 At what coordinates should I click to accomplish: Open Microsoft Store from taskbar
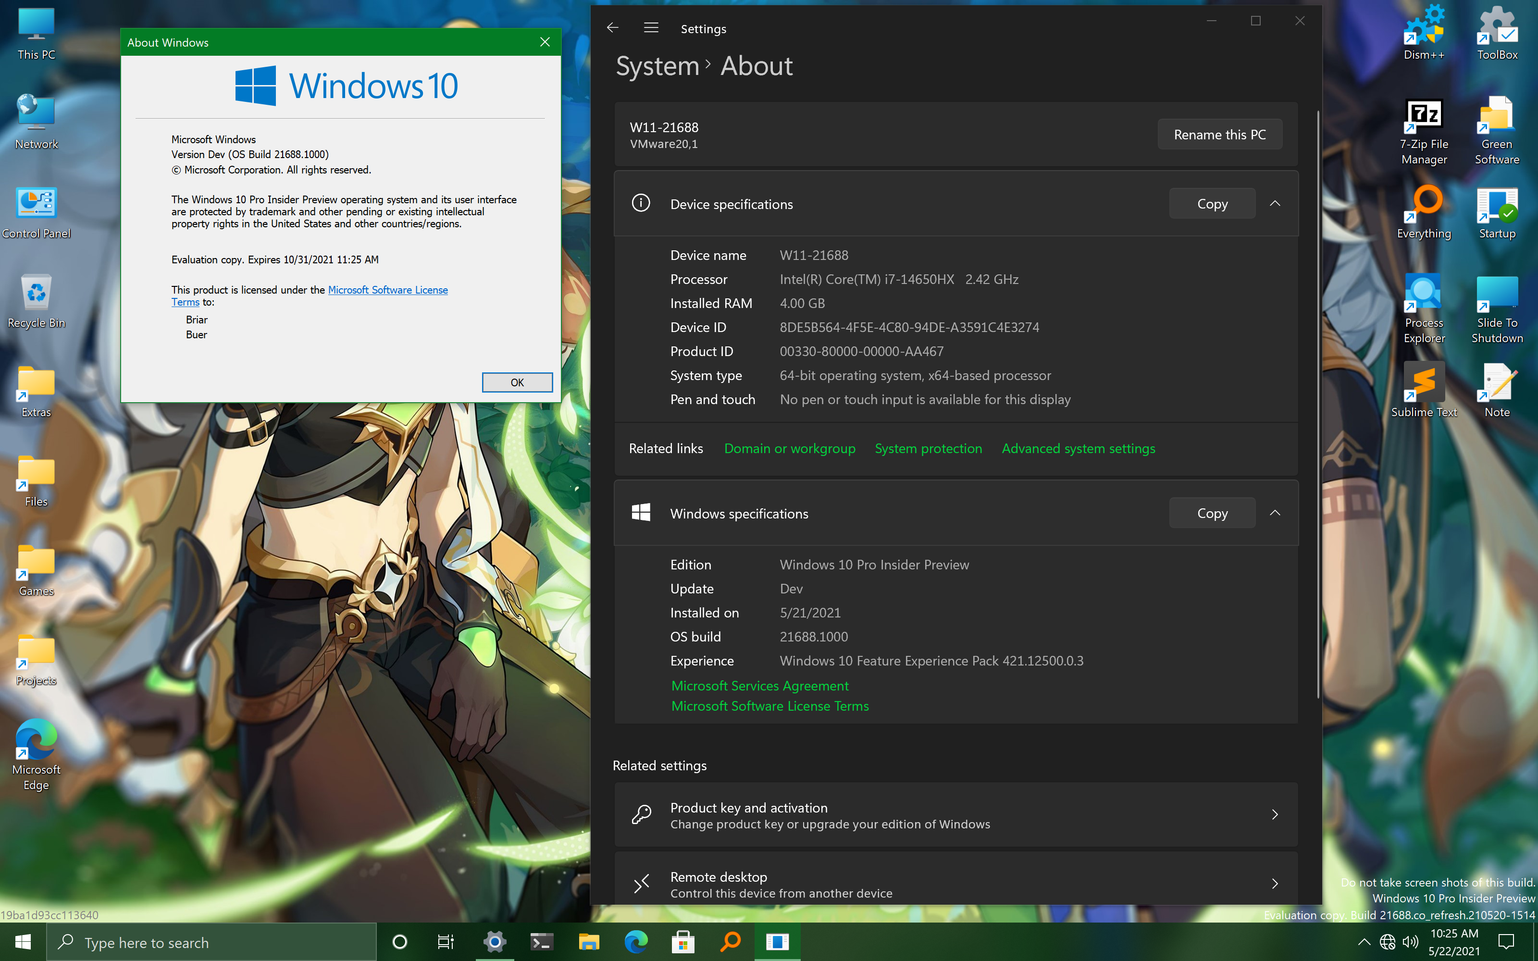(683, 942)
